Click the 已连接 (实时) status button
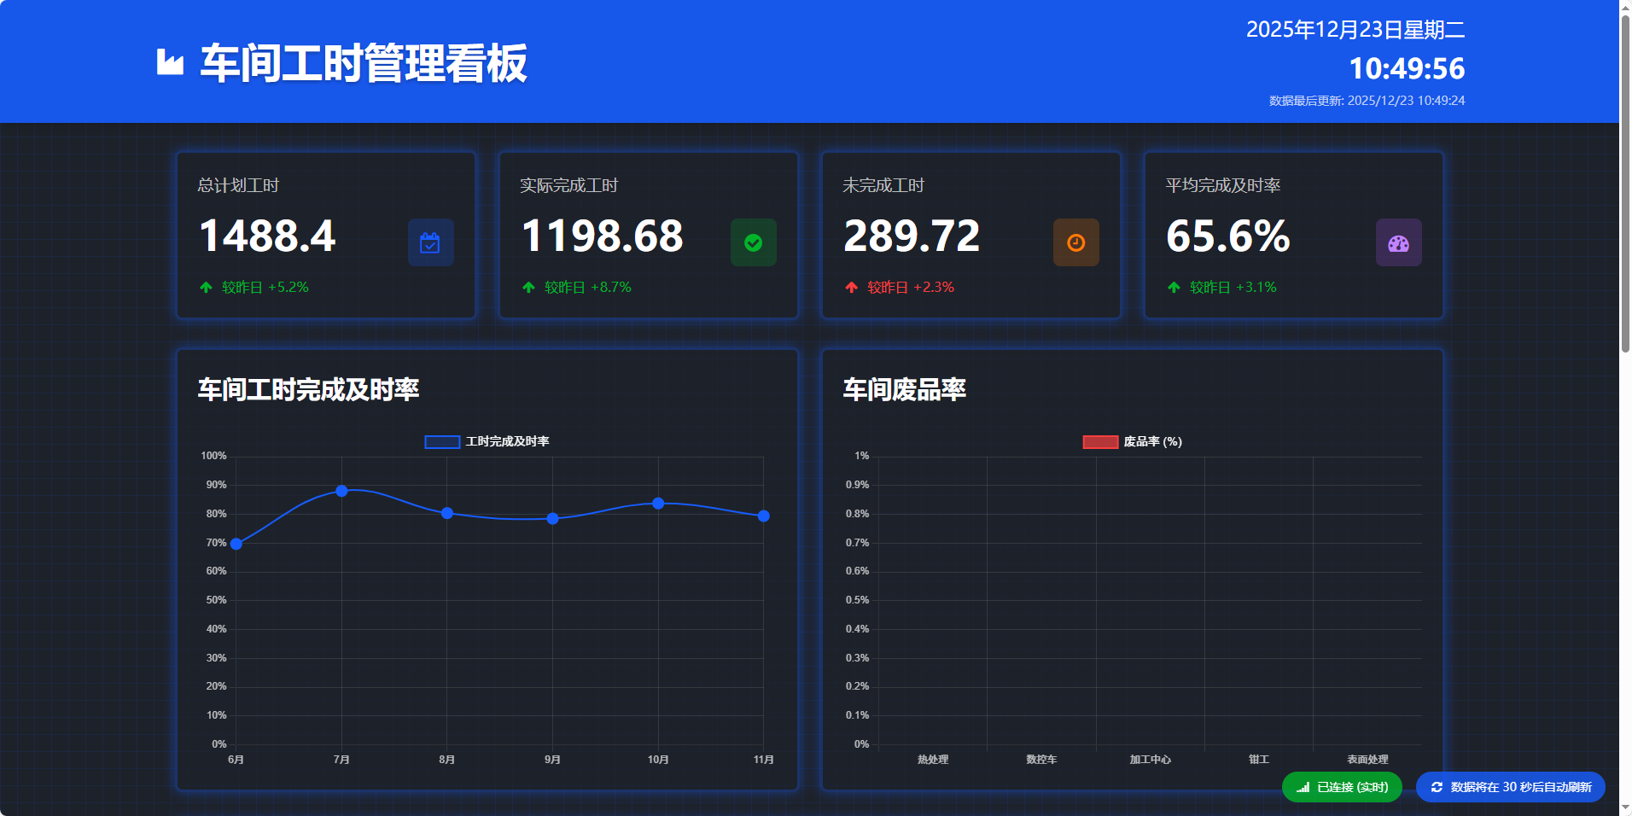This screenshot has width=1632, height=816. coord(1342,787)
